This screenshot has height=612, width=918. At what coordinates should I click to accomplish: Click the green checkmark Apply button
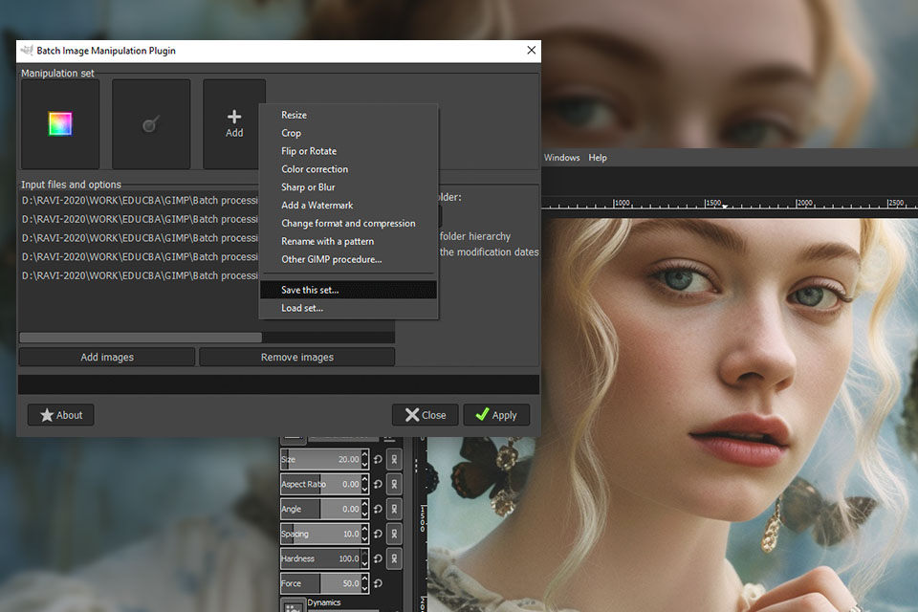496,415
